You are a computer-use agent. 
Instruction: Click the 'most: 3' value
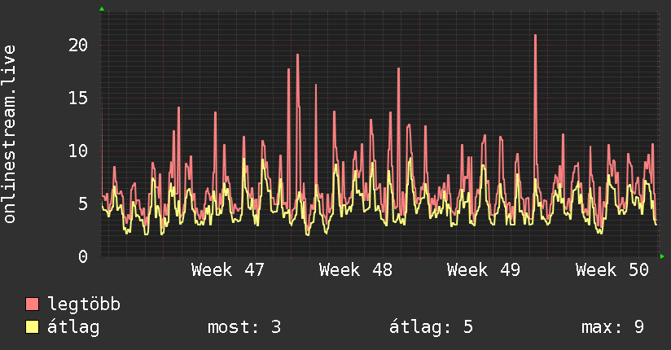[244, 327]
